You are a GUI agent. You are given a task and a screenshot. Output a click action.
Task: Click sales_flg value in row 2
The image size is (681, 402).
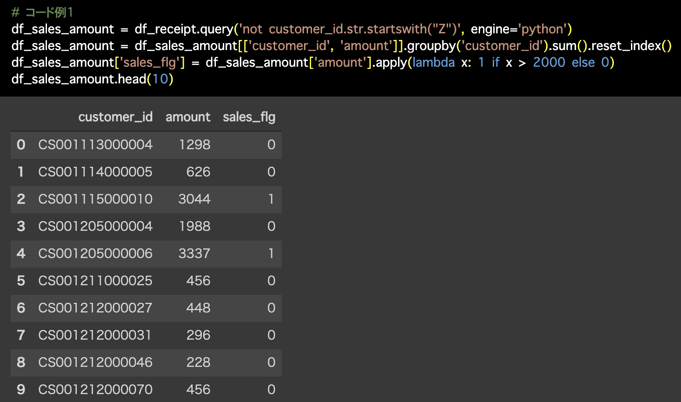pos(271,199)
